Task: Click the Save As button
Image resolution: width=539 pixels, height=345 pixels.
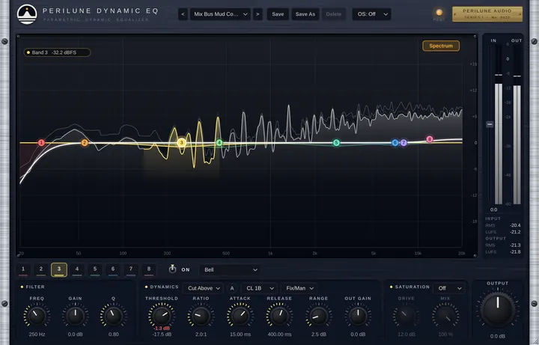Action: pyautogui.click(x=305, y=14)
